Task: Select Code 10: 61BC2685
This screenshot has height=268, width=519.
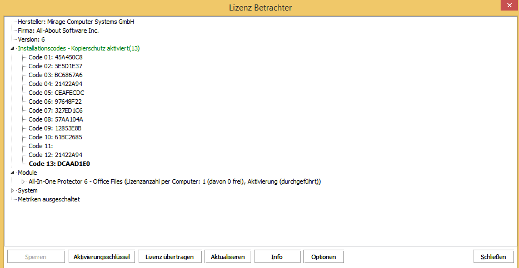Action: pos(56,137)
